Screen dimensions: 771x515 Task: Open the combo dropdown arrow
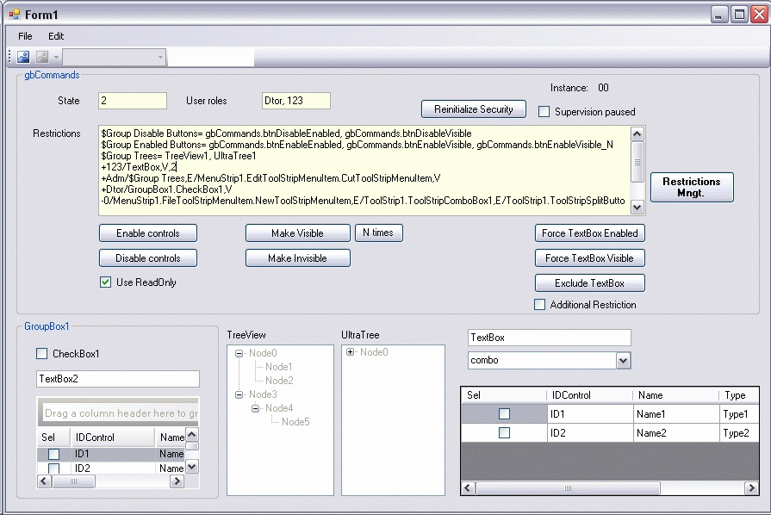(x=623, y=361)
